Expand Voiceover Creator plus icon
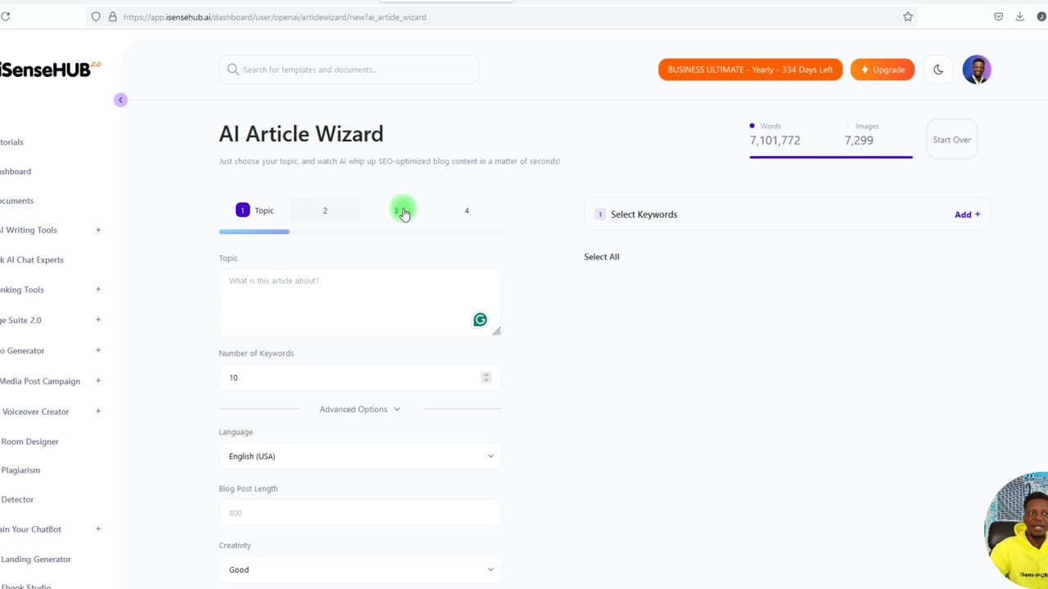 point(98,411)
